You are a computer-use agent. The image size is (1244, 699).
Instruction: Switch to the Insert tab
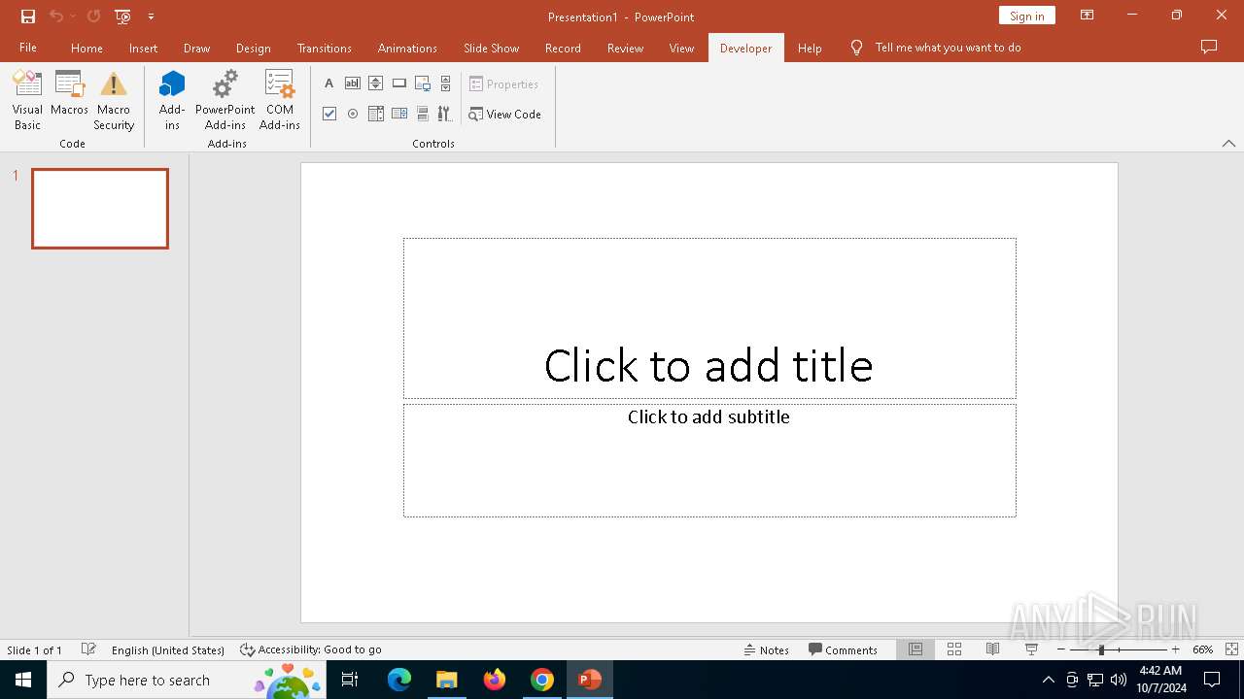click(143, 48)
